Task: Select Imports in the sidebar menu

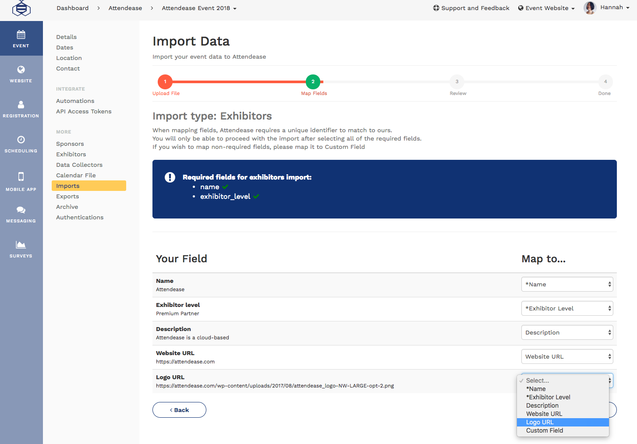Action: (68, 186)
